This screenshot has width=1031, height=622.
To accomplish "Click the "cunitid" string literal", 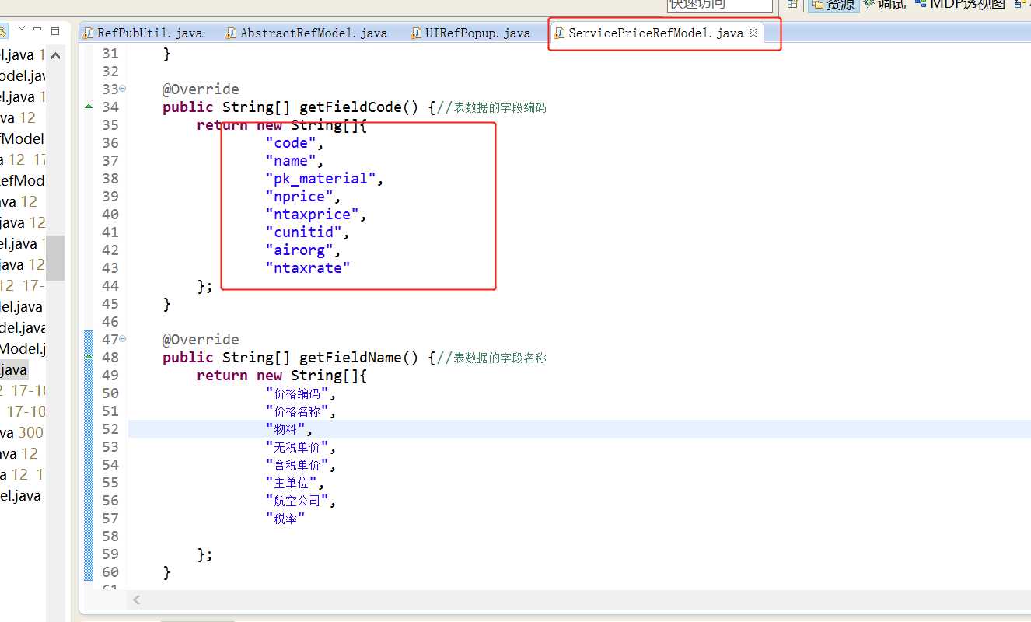I will pos(304,232).
